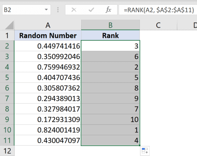Select row 3 header

click(7, 57)
